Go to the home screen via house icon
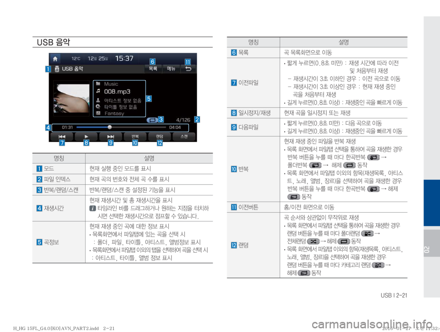The width and height of the screenshot is (440, 332). pyautogui.click(x=55, y=59)
